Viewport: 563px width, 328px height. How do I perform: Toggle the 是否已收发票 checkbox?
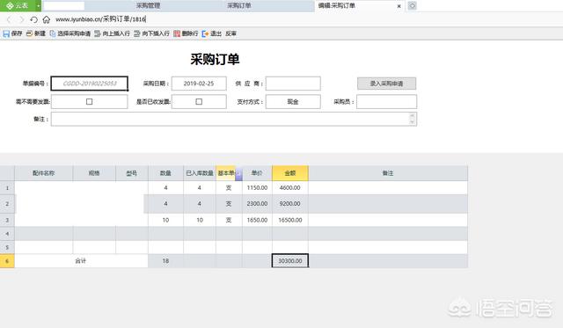199,102
